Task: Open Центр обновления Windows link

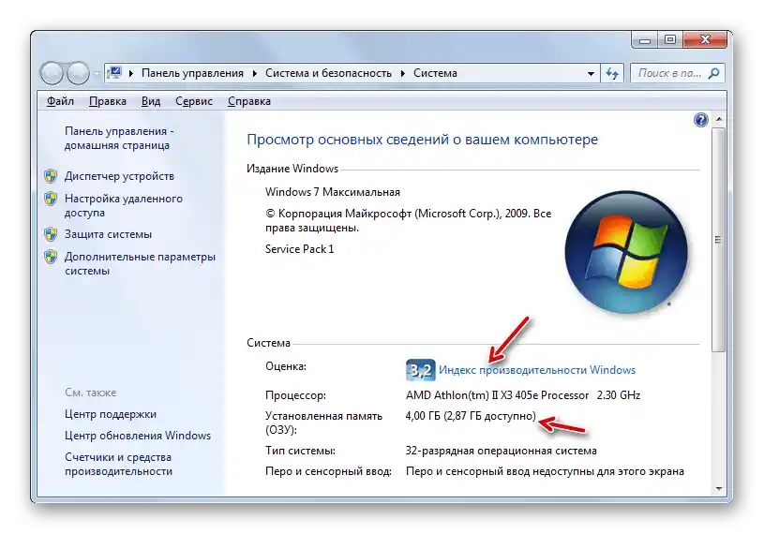Action: click(x=138, y=436)
